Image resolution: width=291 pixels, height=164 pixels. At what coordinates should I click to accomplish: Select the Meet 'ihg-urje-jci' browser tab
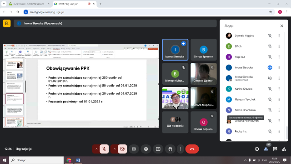tap(74, 4)
